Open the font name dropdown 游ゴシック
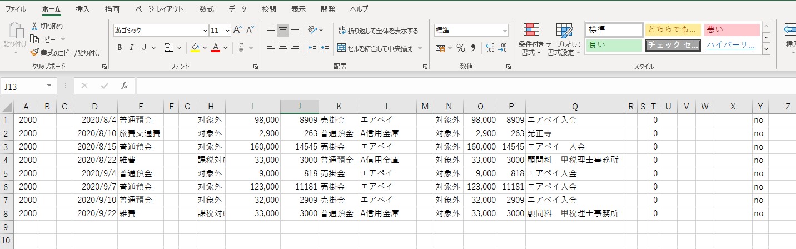The height and width of the screenshot is (249, 796). [205, 31]
